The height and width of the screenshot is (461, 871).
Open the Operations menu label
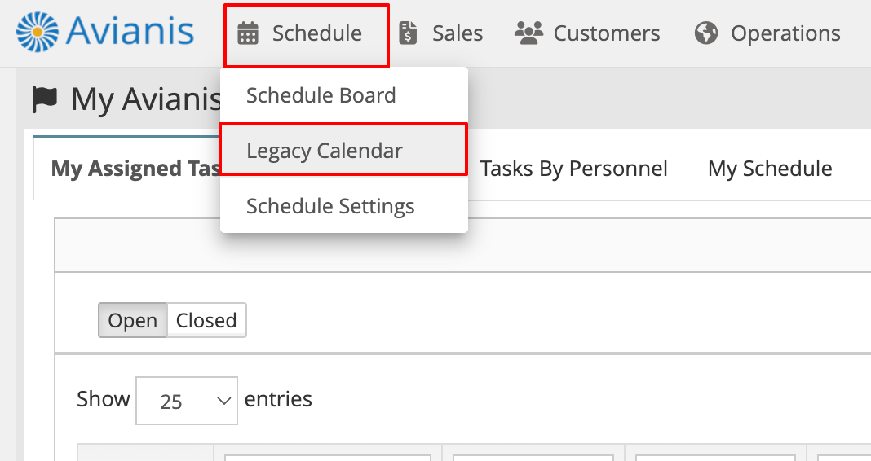785,33
